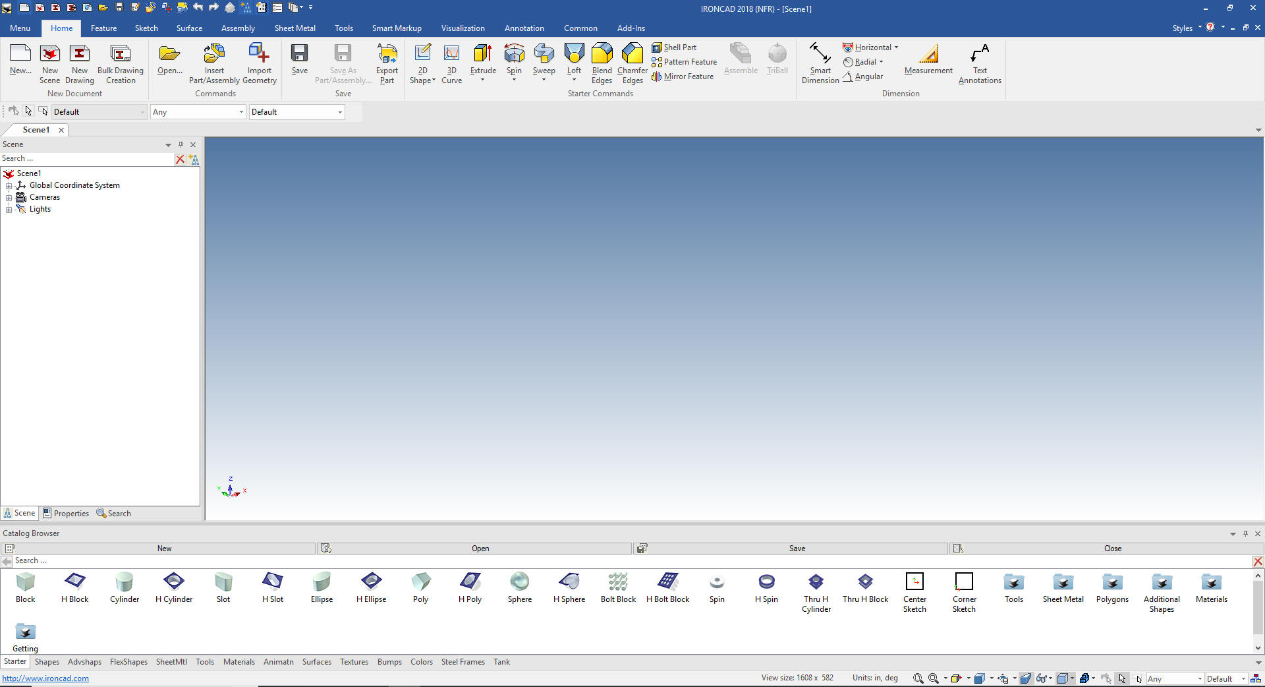Screen dimensions: 1265x687
Task: Select the H Block catalog shape
Action: coord(74,587)
